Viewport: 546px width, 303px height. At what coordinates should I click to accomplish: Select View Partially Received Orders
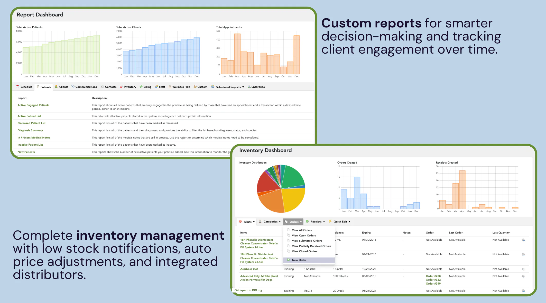tap(311, 246)
